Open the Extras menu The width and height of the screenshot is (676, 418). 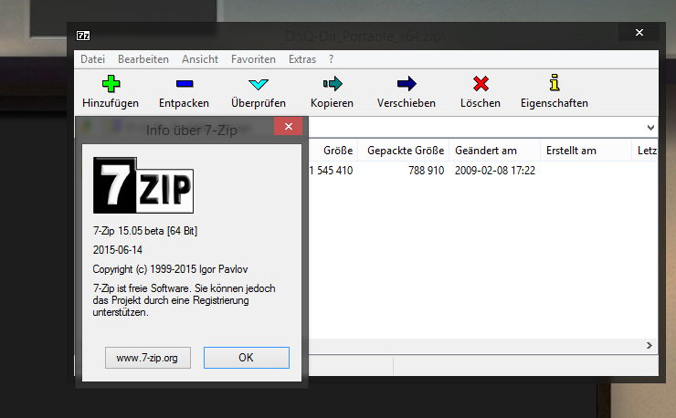302,59
